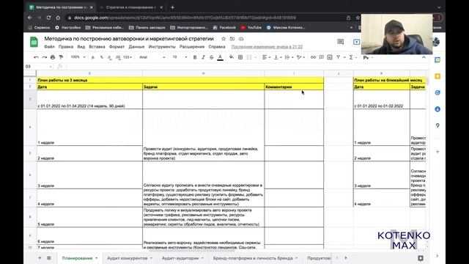Open the functions (sigma) menu
This screenshot has height=264, width=469.
(x=351, y=57)
